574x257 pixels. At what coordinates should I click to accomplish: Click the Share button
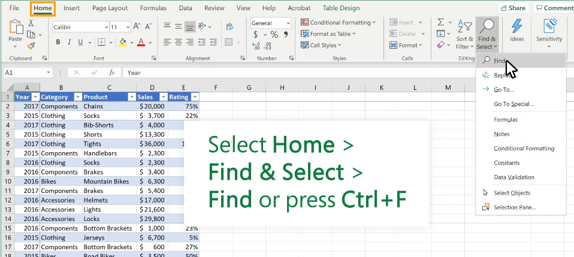[x=512, y=8]
